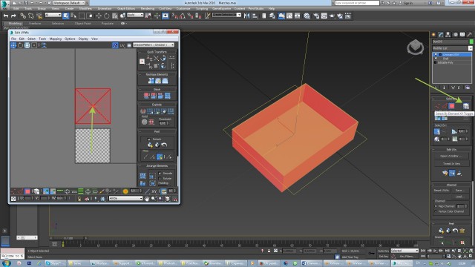
Task: Toggle the Unwrap UVW modifier on or off
Action: (x=436, y=55)
